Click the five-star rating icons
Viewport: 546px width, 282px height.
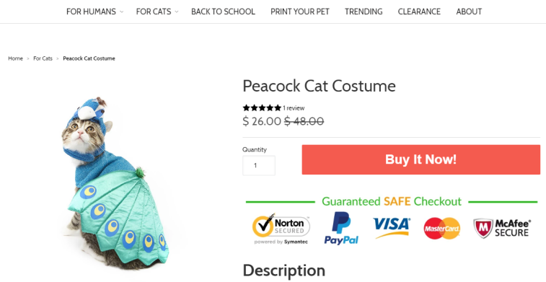click(262, 108)
